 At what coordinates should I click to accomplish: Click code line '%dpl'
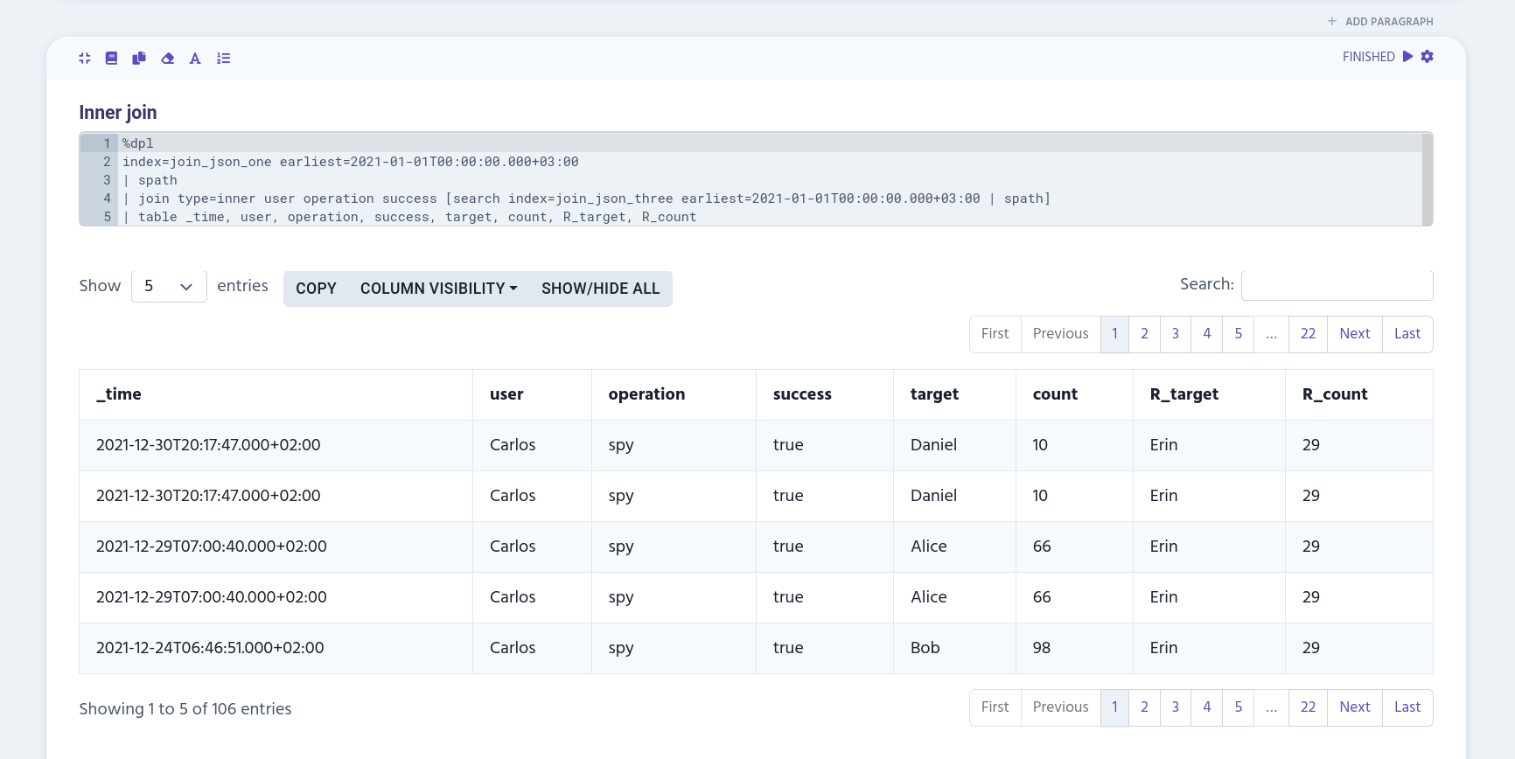137,143
